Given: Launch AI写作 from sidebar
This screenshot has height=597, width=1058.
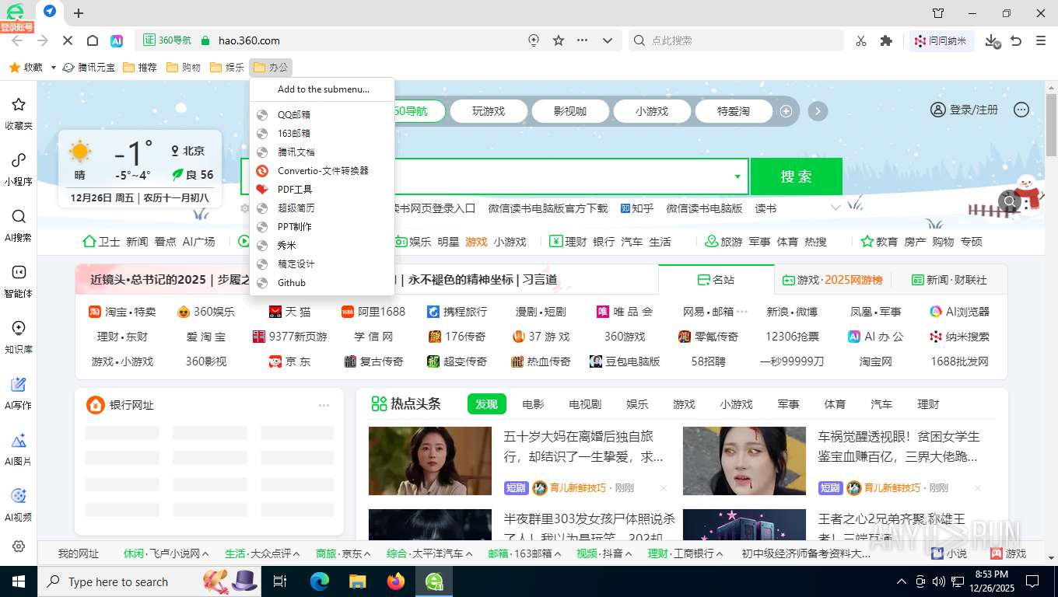Looking at the screenshot, I should pyautogui.click(x=19, y=393).
